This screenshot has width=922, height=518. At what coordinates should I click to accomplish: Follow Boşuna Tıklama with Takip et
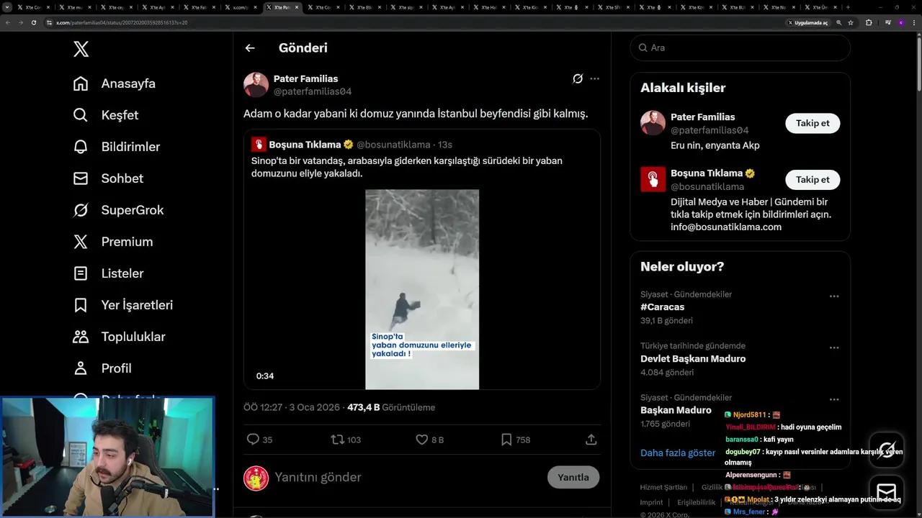coord(813,179)
